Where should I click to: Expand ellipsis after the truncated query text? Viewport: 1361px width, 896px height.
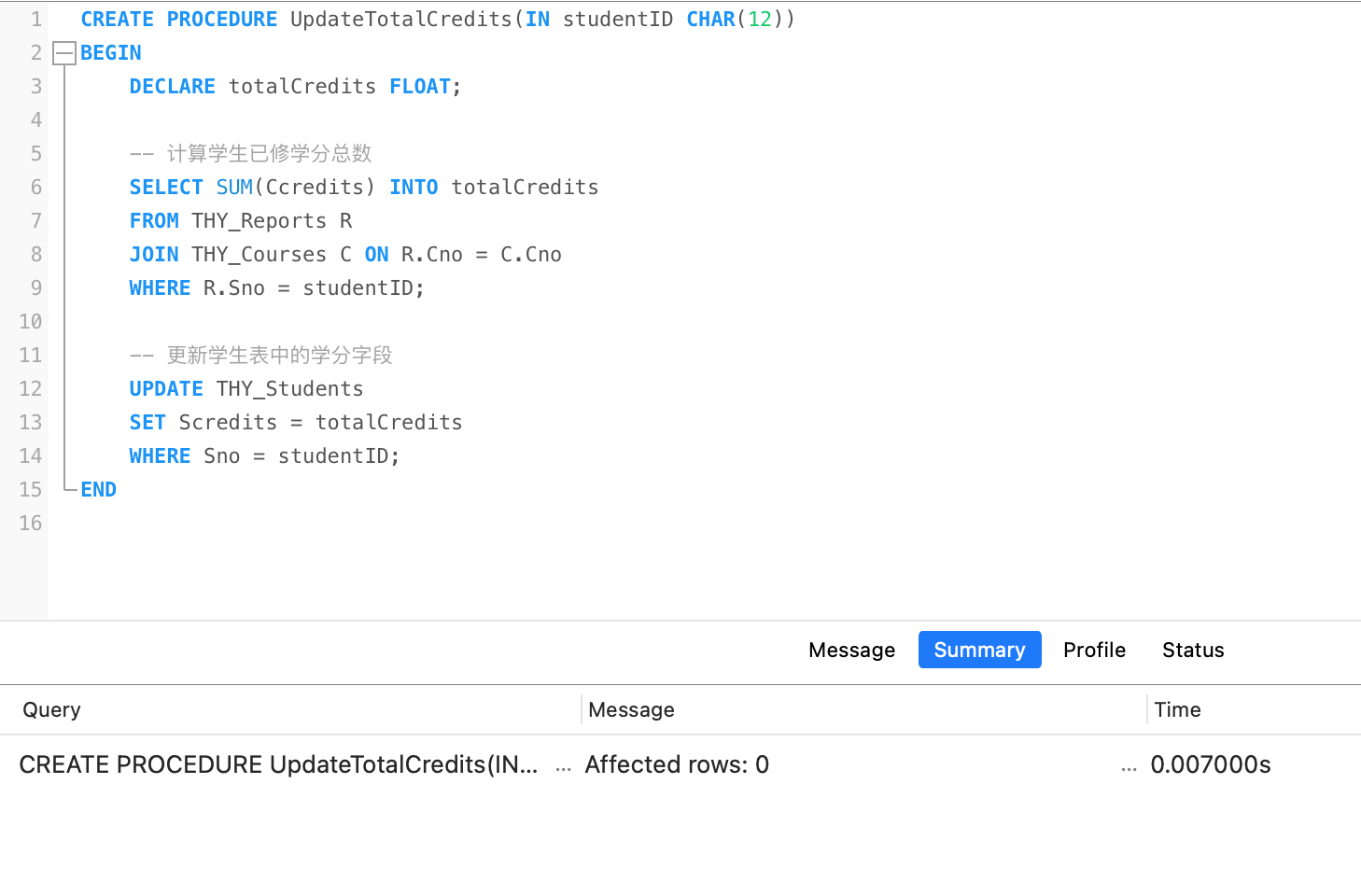563,766
